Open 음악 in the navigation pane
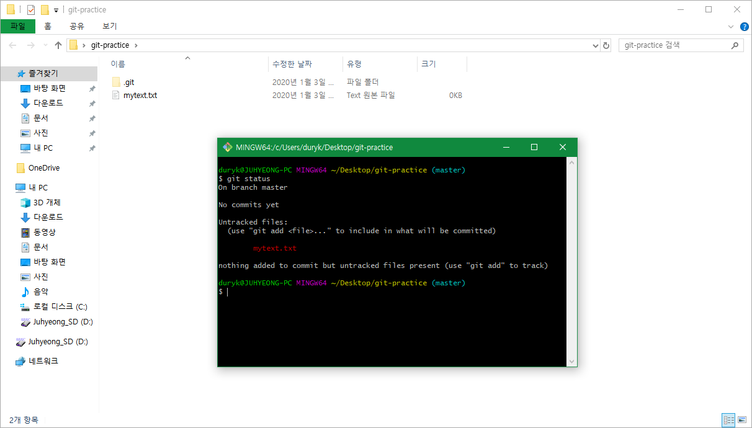Image resolution: width=752 pixels, height=428 pixels. [41, 292]
